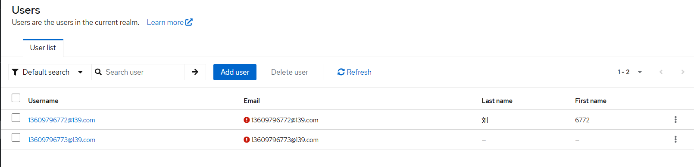Viewport: 694px width, 167px height.
Task: Check the box for user 13609796773@139.com
Action: (16, 137)
